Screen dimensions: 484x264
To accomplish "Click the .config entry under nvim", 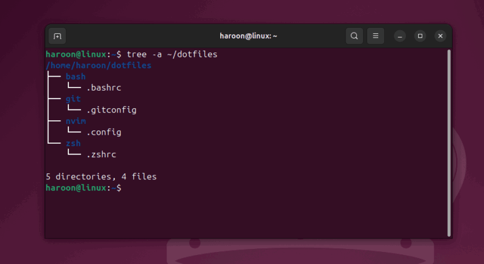I will coord(103,132).
